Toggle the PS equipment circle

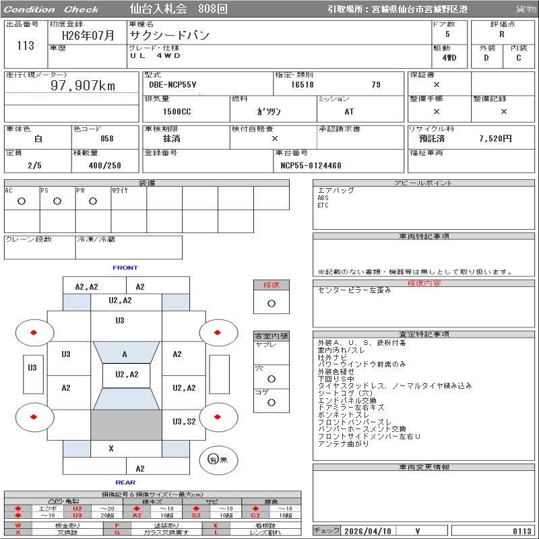tap(57, 201)
